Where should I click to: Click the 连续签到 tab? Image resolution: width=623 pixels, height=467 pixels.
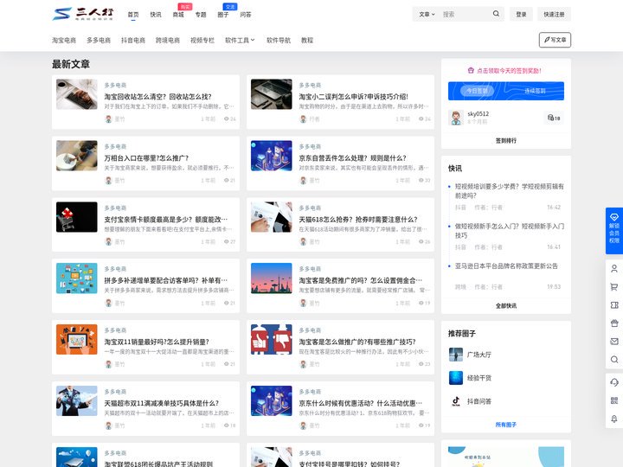tap(535, 91)
